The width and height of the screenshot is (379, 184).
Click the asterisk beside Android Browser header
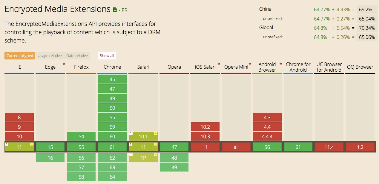click(x=281, y=64)
